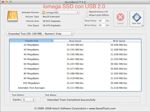Click the Transfer Size sort arrow

(52, 41)
